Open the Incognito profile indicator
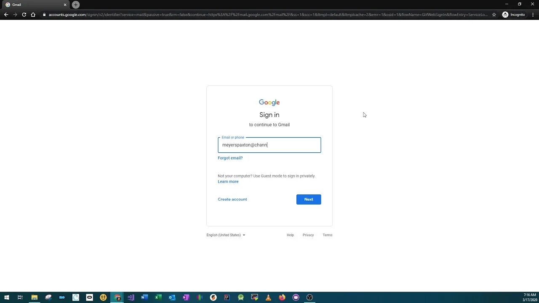The height and width of the screenshot is (303, 539). pos(514,14)
